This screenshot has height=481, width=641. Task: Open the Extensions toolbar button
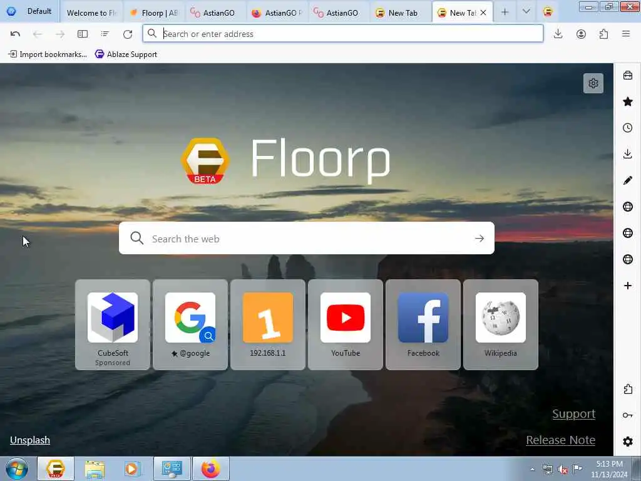tap(603, 34)
